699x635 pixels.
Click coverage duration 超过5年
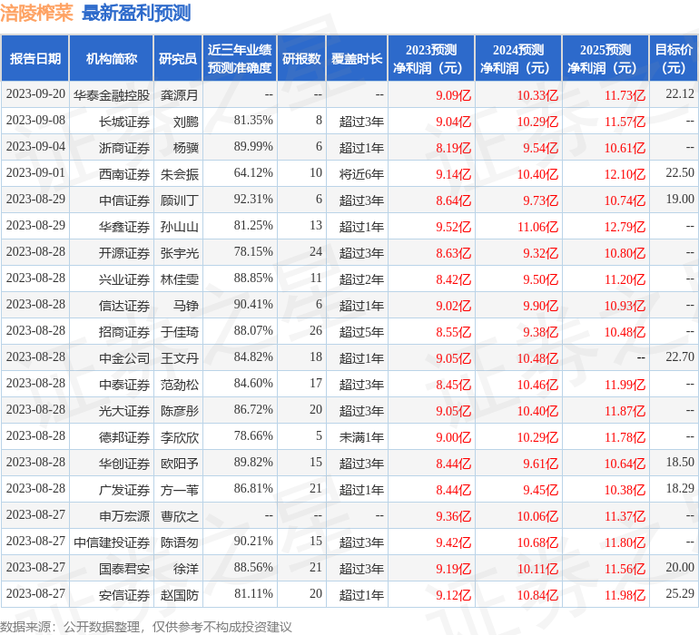[x=361, y=331]
